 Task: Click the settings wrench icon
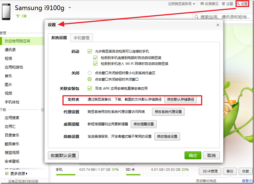(x=238, y=4)
